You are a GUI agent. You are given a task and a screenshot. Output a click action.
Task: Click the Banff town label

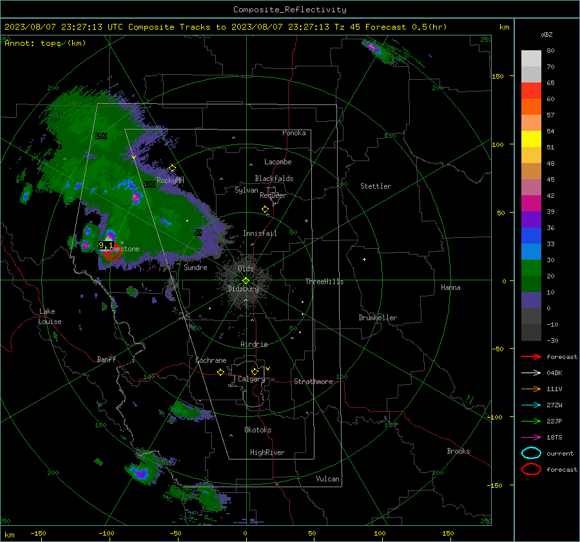(106, 359)
